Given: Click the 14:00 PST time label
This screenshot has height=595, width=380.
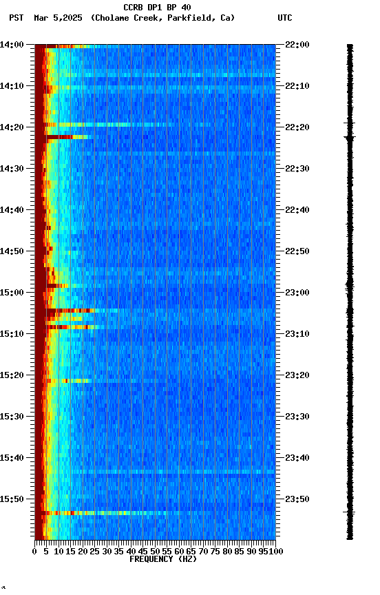Looking at the screenshot, I should pyautogui.click(x=12, y=45).
